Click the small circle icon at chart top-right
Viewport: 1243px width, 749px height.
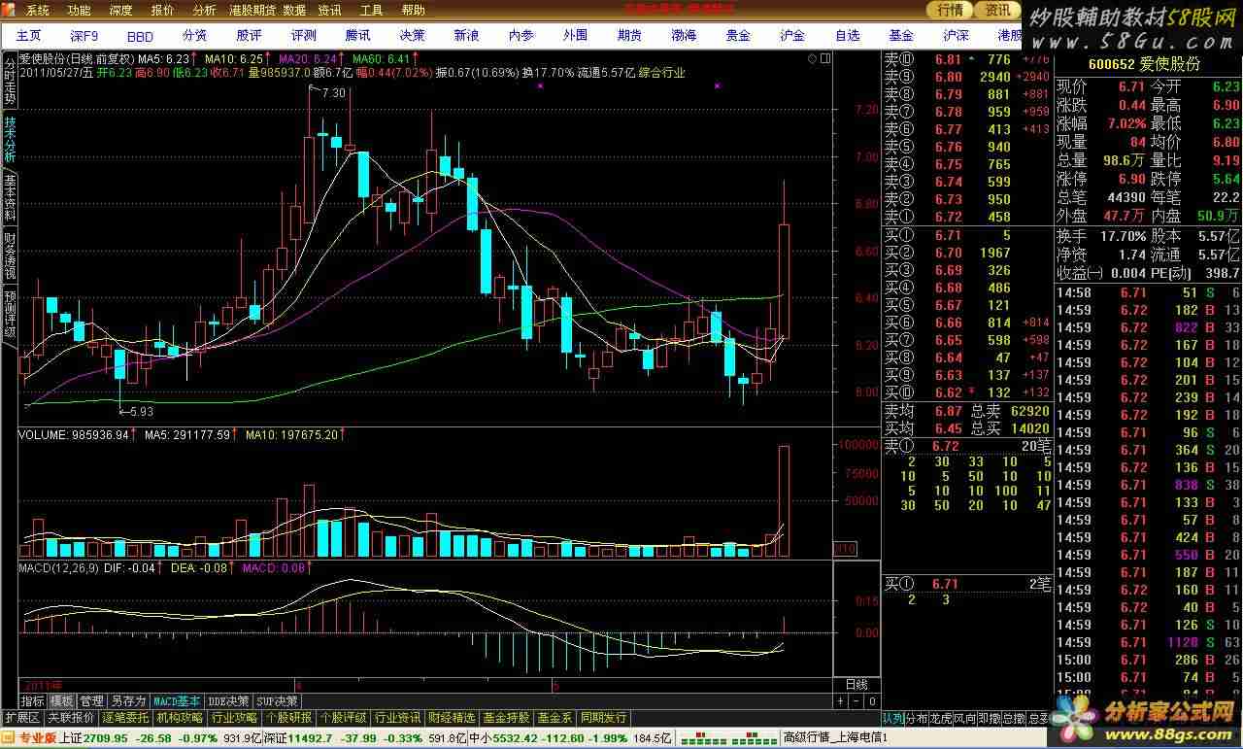pos(812,58)
